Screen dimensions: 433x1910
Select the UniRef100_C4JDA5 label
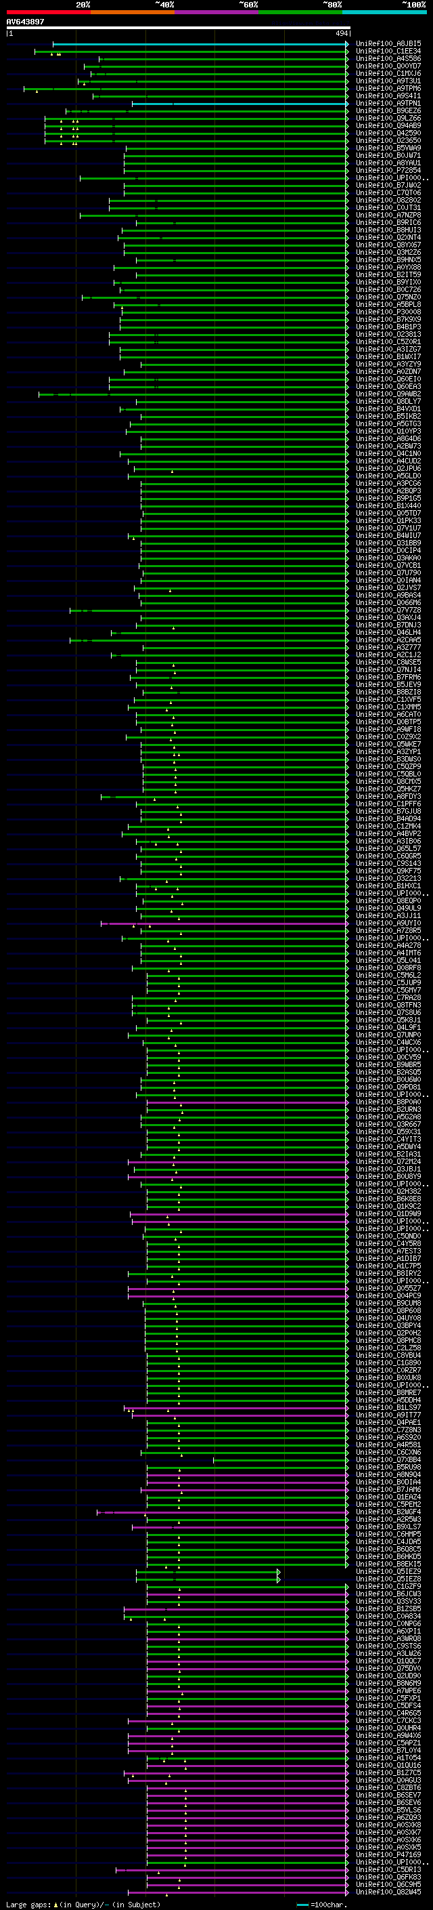tap(388, 1542)
